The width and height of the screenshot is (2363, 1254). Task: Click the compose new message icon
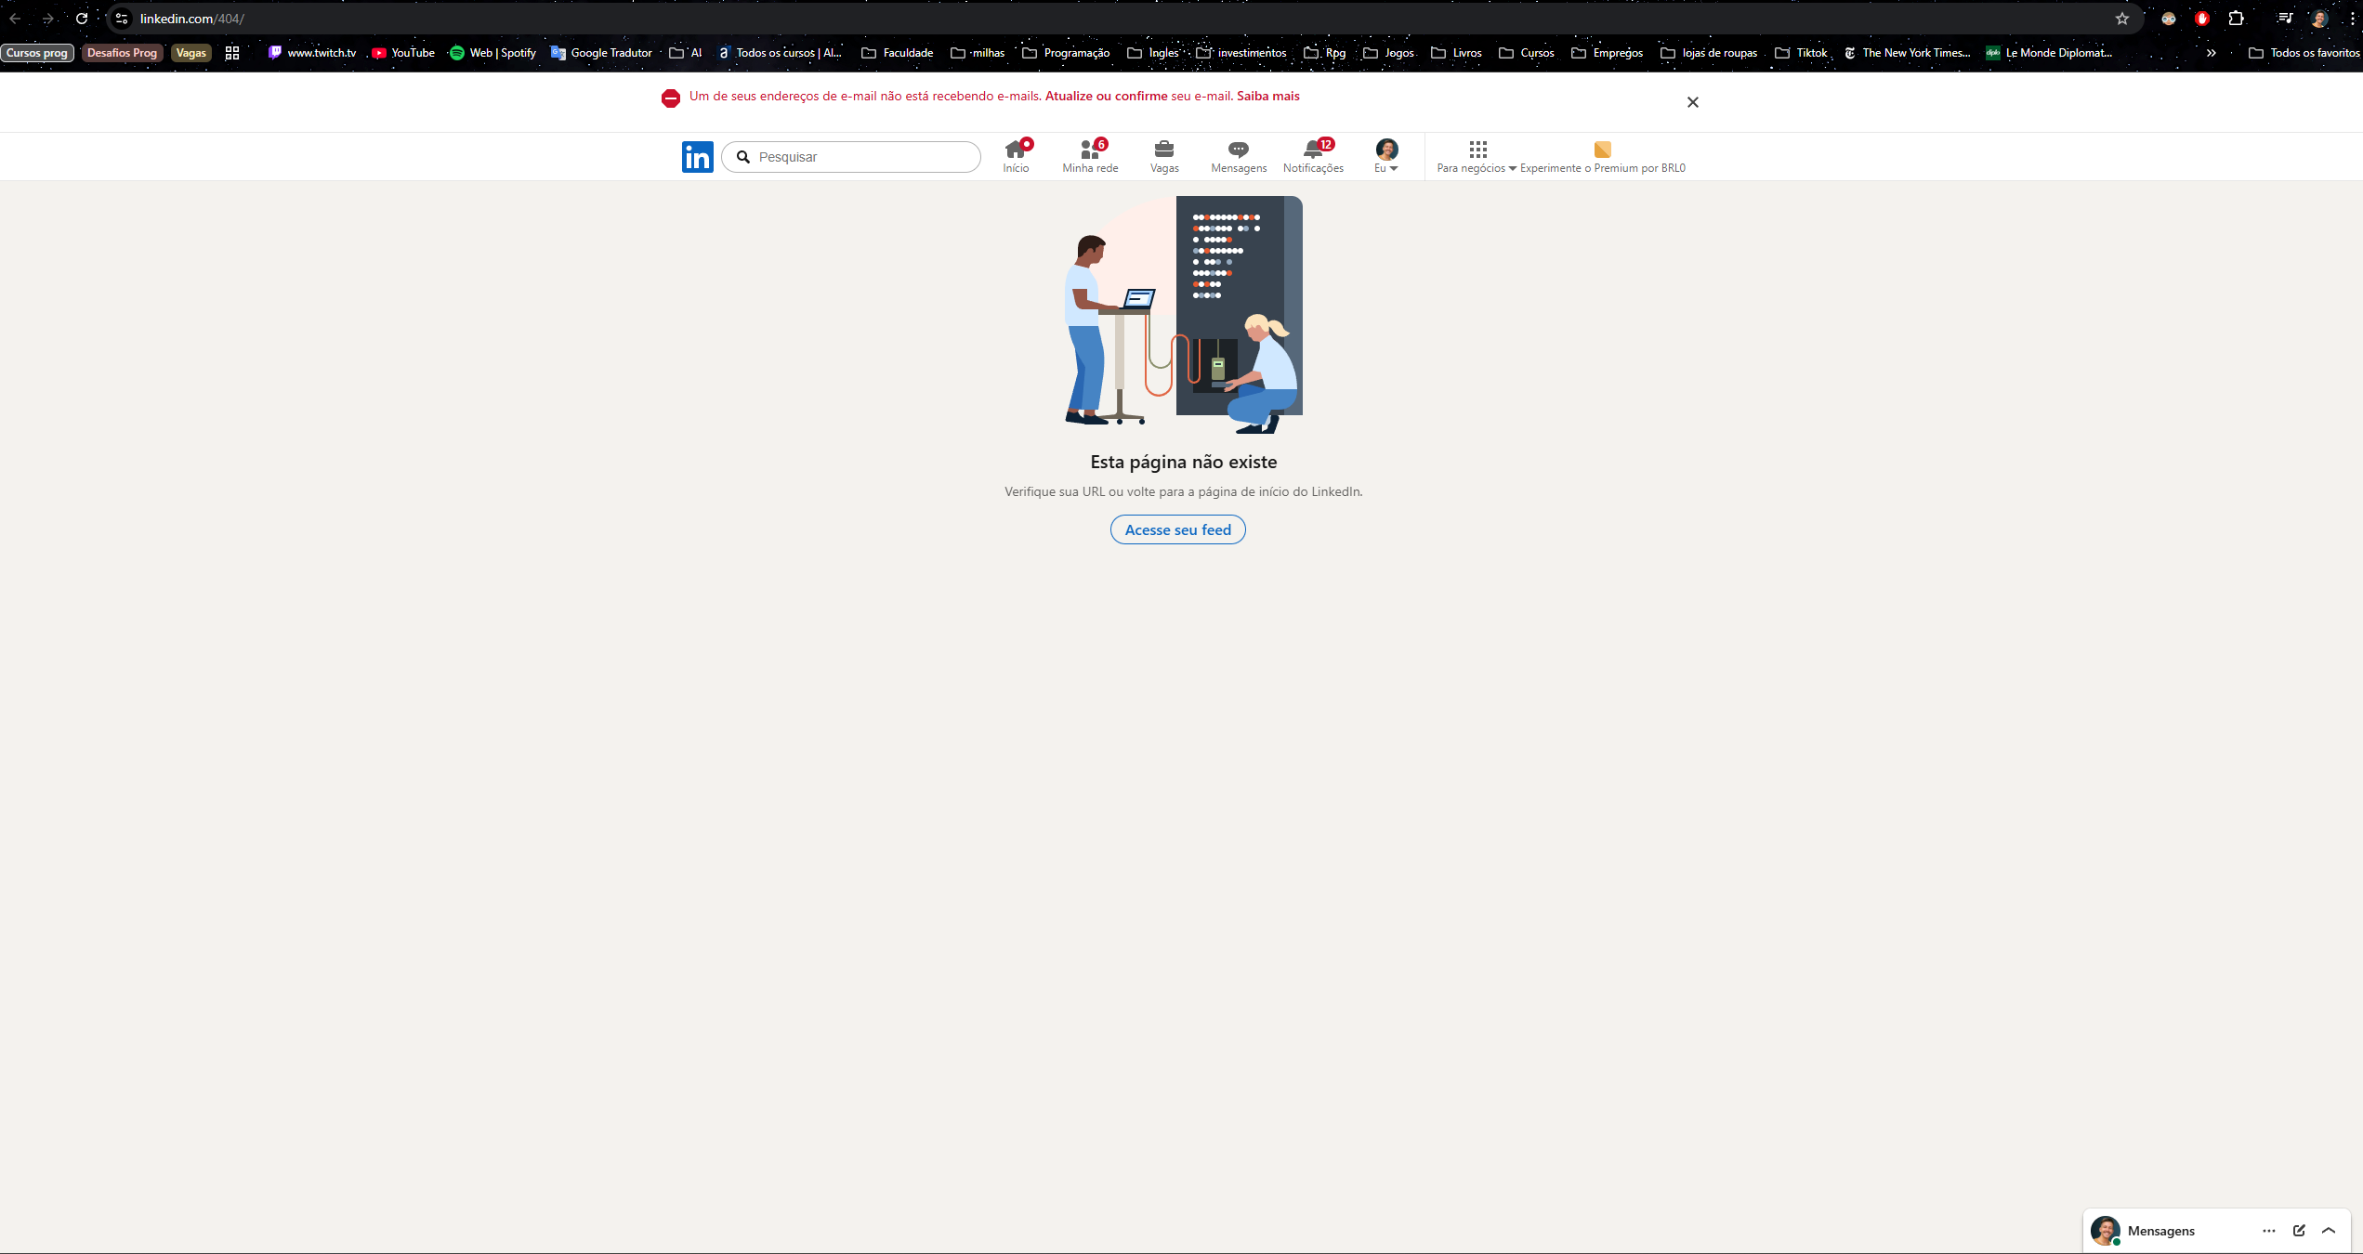[x=2299, y=1230]
